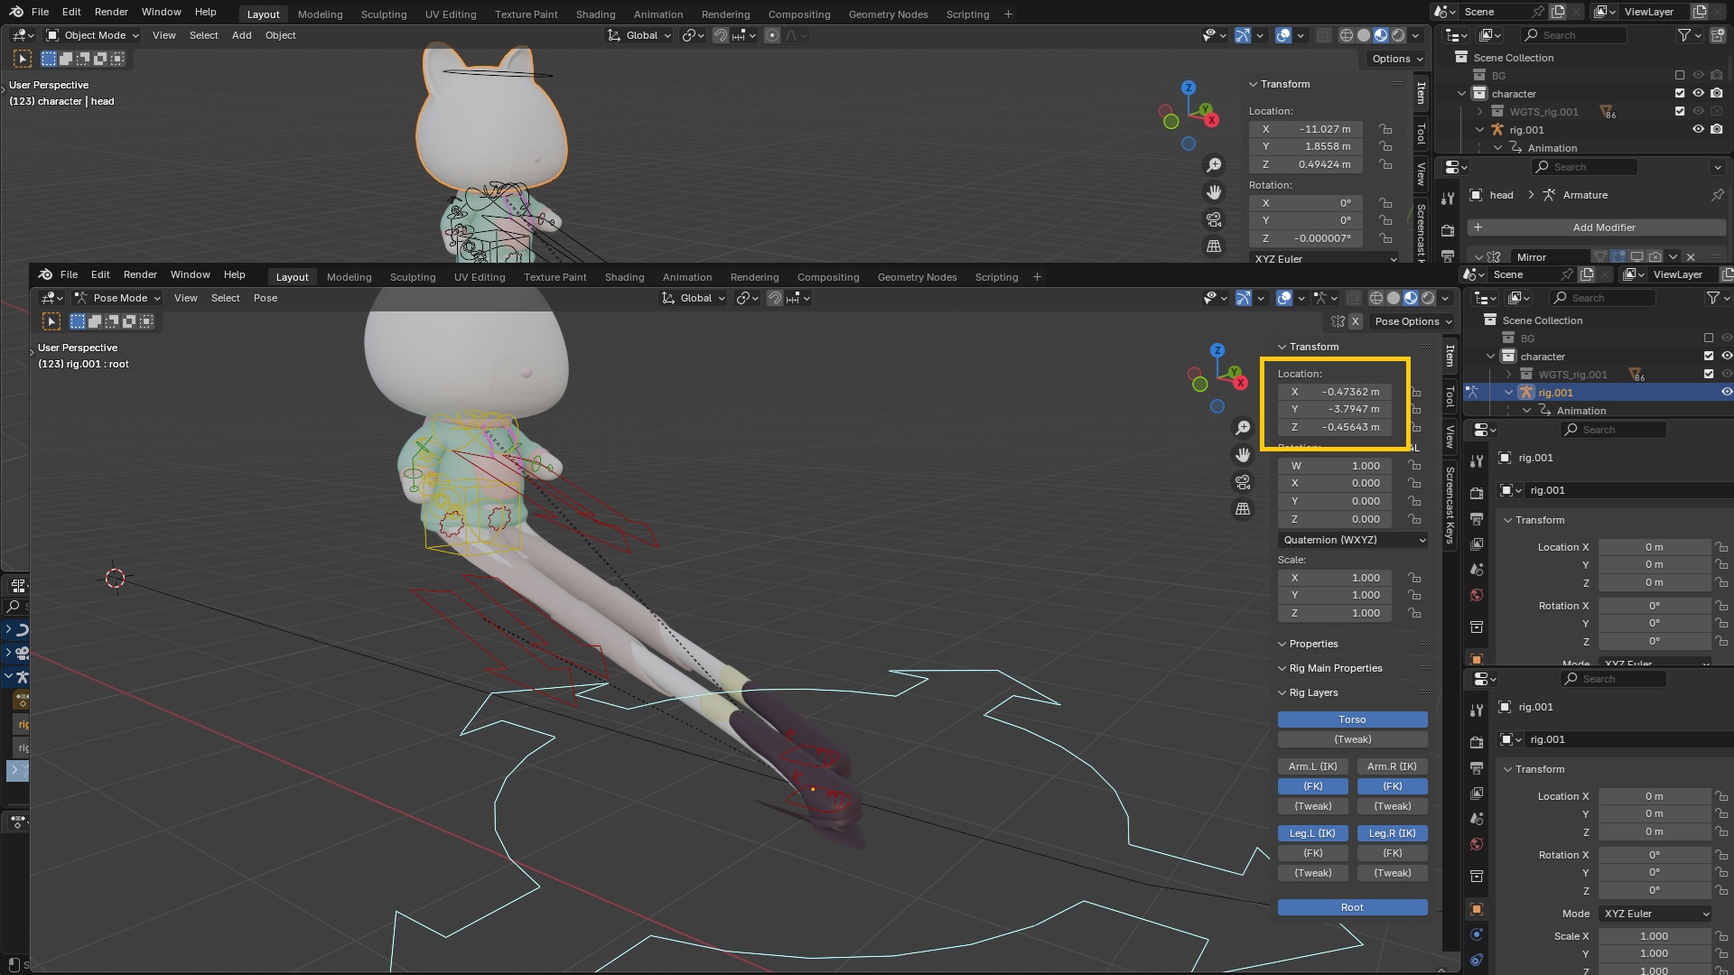The image size is (1734, 975).
Task: Toggle the Rotation X lock in the back window sidebar
Action: pyautogui.click(x=1385, y=203)
